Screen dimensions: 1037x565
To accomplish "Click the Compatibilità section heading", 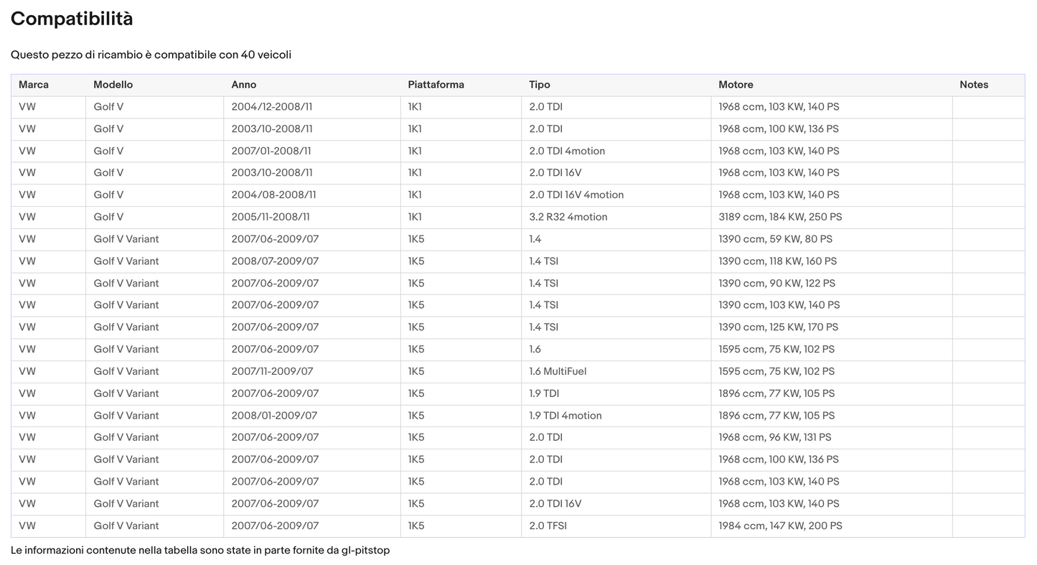I will pos(72,19).
